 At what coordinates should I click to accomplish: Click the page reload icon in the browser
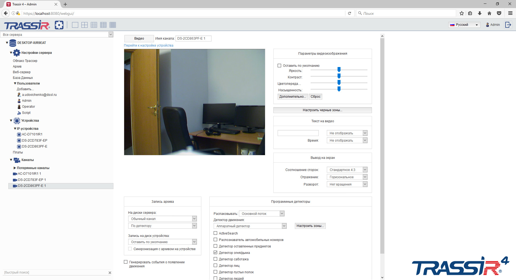(350, 13)
